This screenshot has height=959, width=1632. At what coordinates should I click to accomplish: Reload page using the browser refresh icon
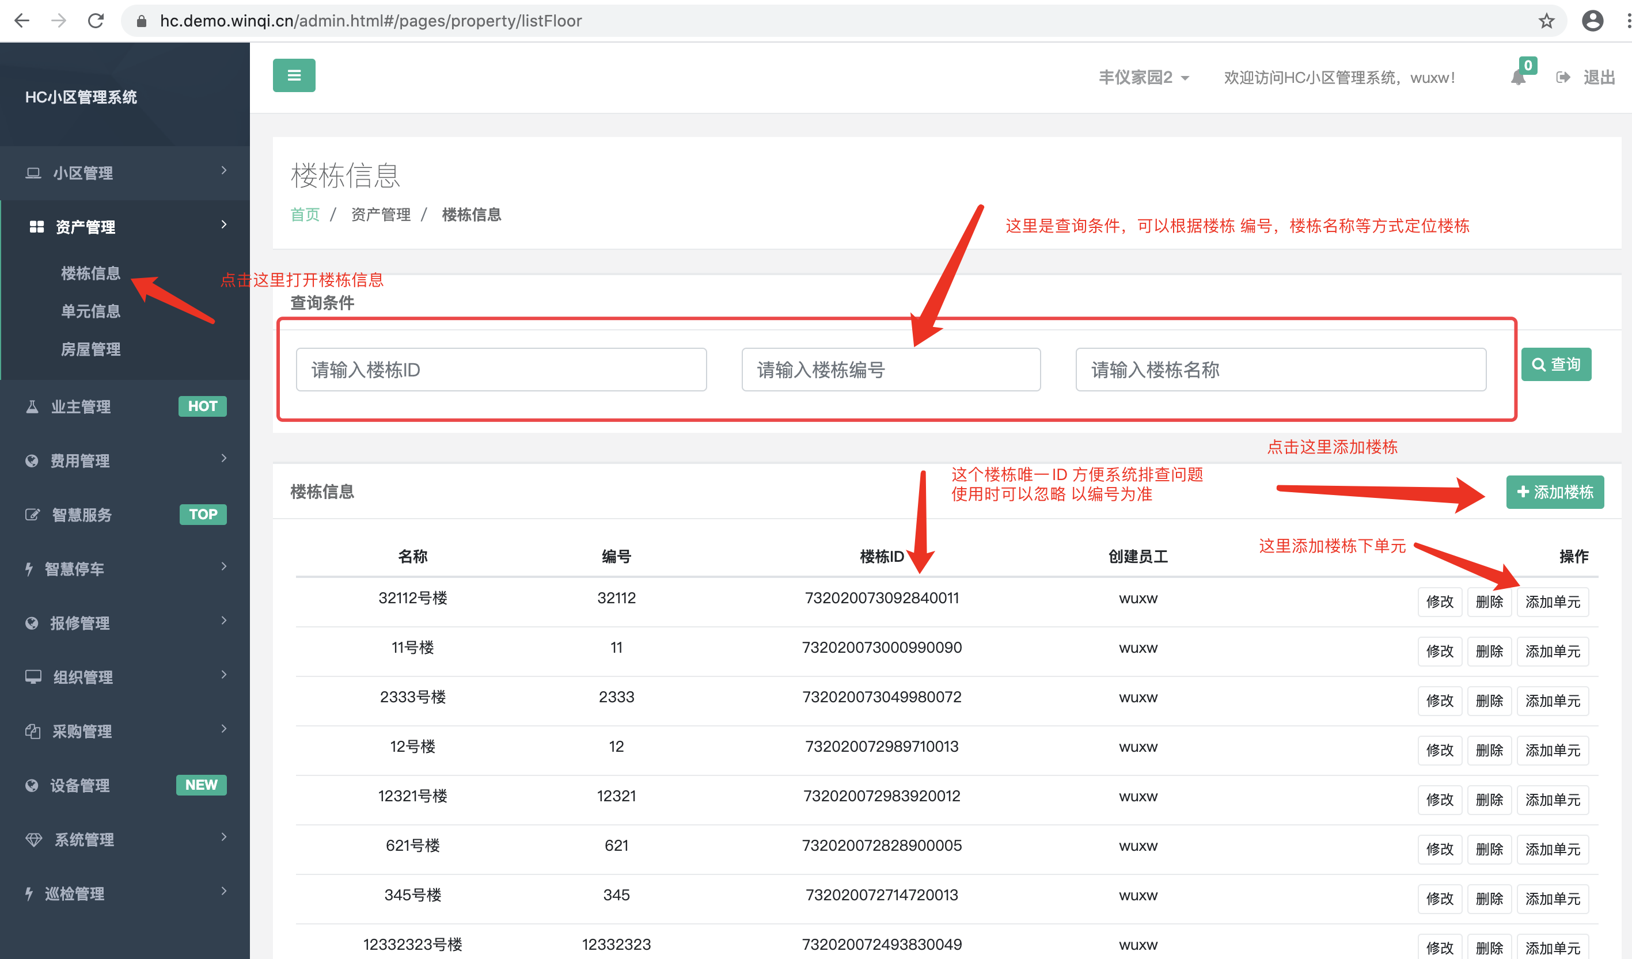coord(96,21)
